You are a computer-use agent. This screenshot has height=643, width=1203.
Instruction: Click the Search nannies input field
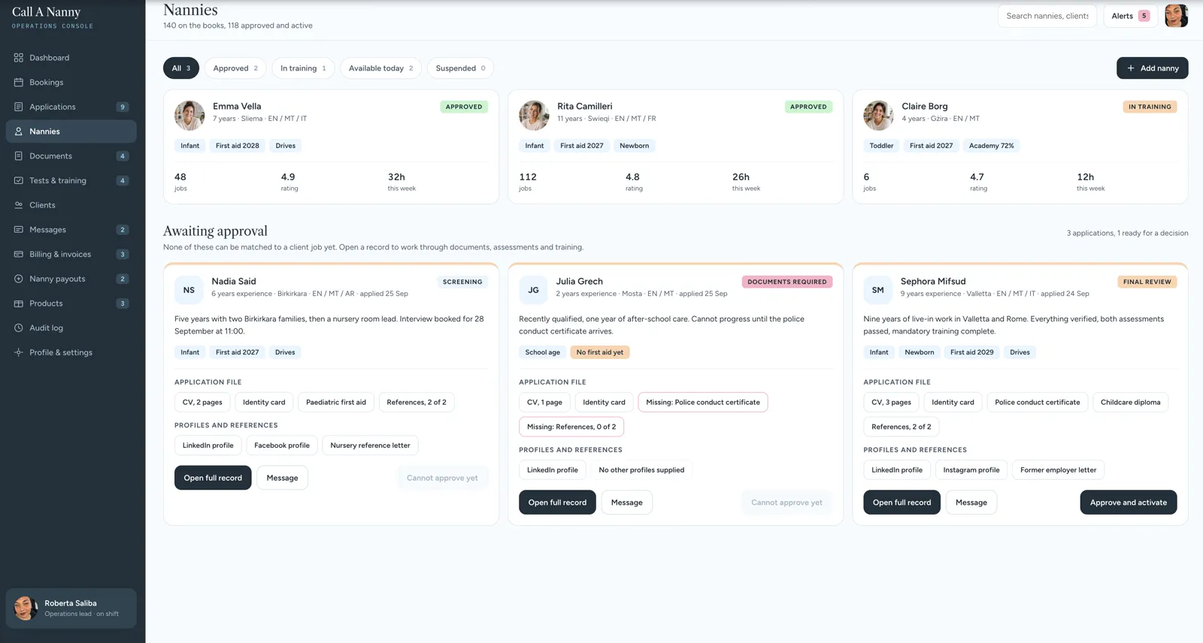1047,16
